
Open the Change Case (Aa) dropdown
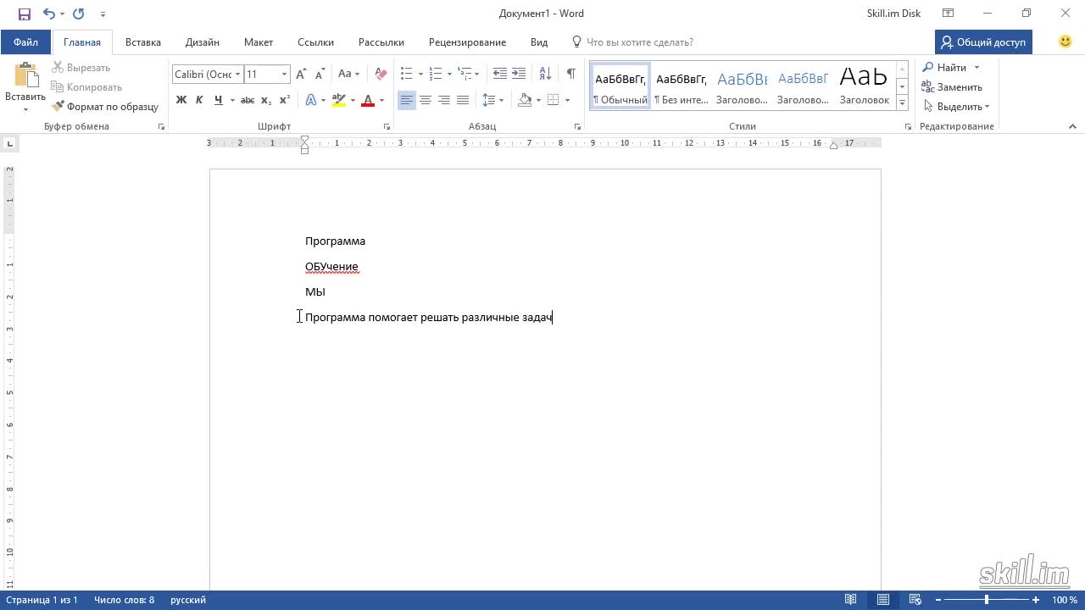[x=348, y=75]
